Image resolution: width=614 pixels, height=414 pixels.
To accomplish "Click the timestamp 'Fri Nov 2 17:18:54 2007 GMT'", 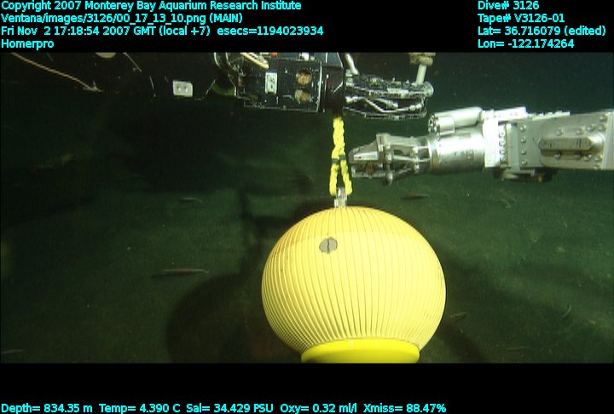I will coord(78,31).
